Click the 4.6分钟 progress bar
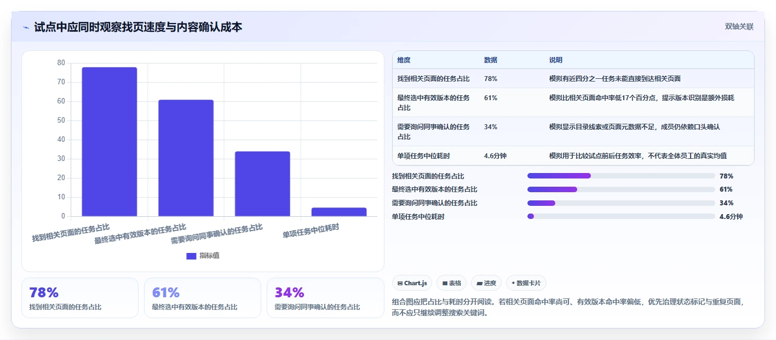This screenshot has height=340, width=776. 621,216
